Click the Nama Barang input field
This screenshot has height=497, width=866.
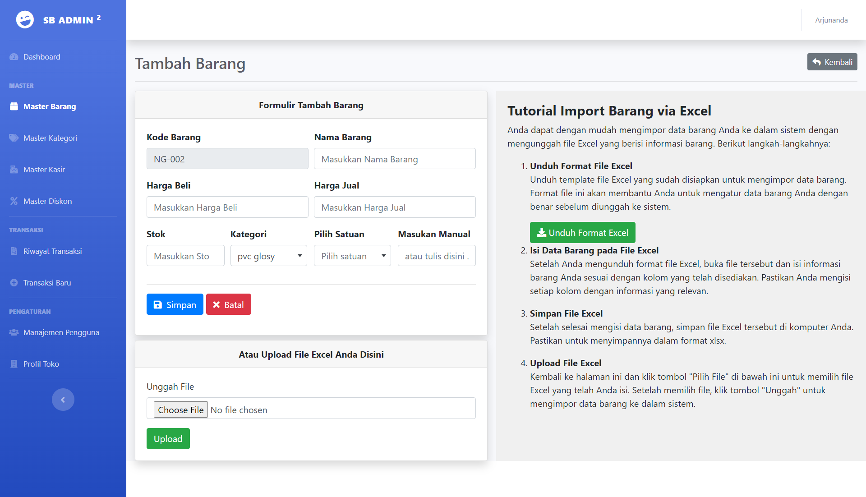point(395,159)
